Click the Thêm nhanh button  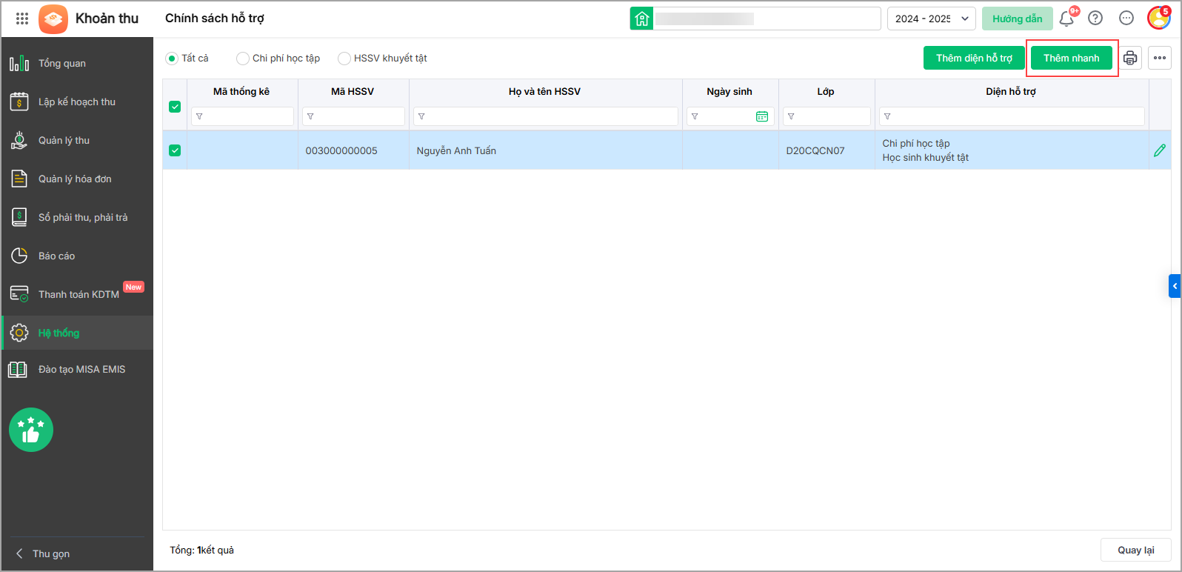point(1072,58)
